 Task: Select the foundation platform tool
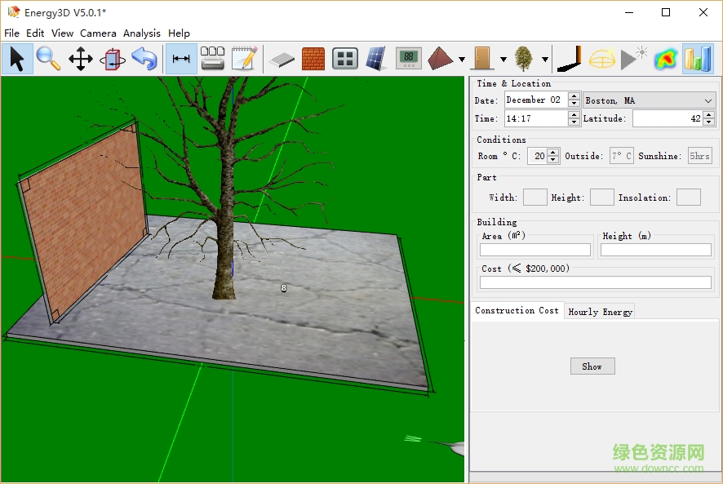(x=282, y=59)
